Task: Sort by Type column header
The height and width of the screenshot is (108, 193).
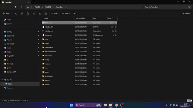Action: click(94, 19)
